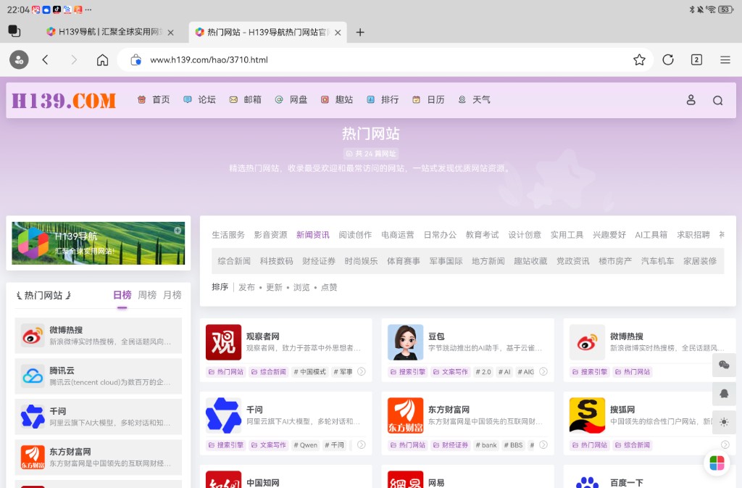This screenshot has width=742, height=488.
Task: Open 东方财富网 card logo icon
Action: (406, 415)
